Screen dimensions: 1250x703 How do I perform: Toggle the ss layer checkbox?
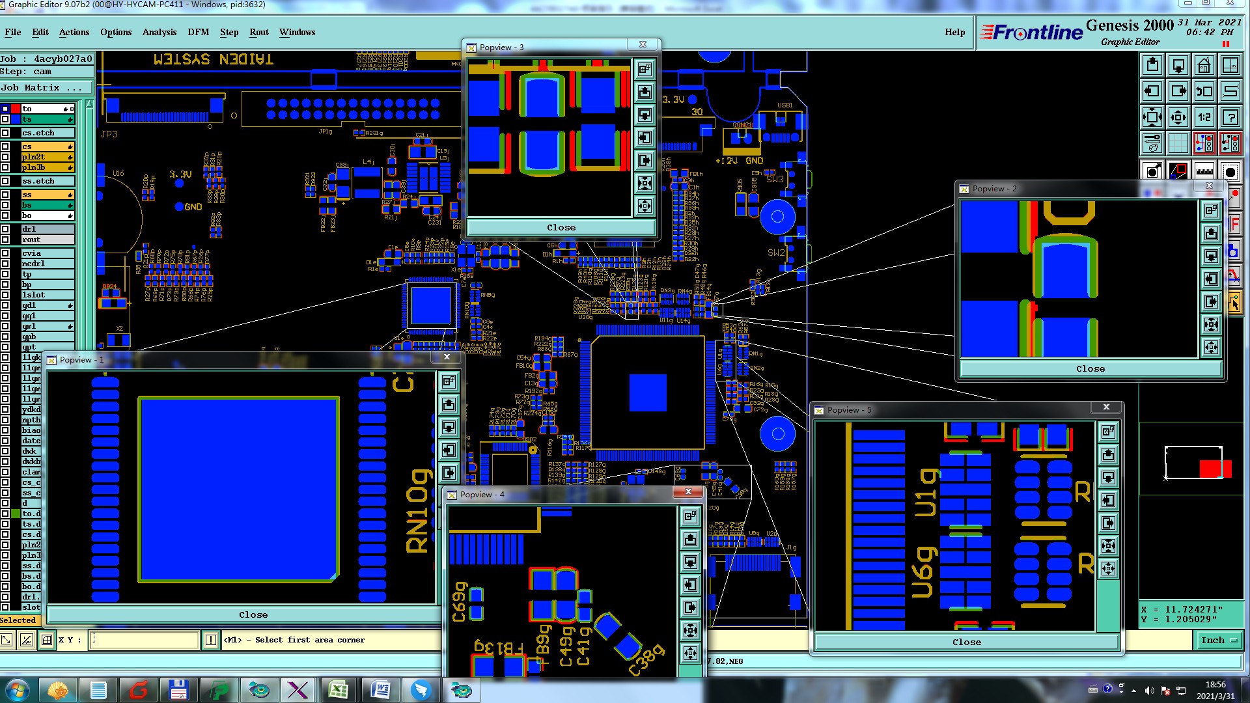[x=6, y=195]
